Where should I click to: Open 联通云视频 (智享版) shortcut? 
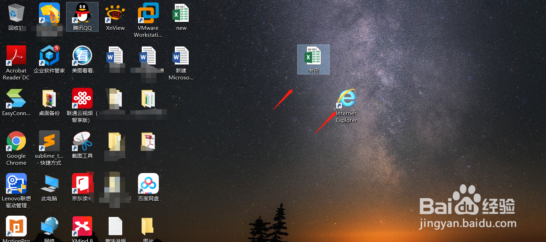[82, 105]
